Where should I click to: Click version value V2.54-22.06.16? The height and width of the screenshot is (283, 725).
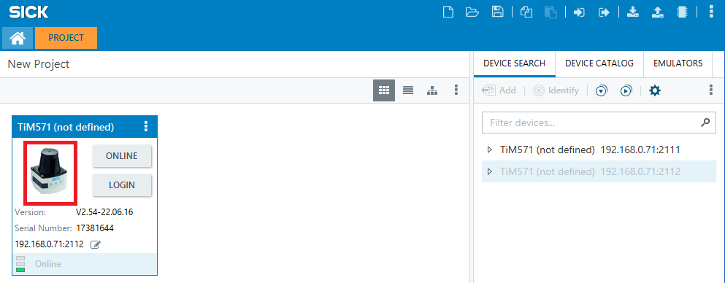[104, 212]
